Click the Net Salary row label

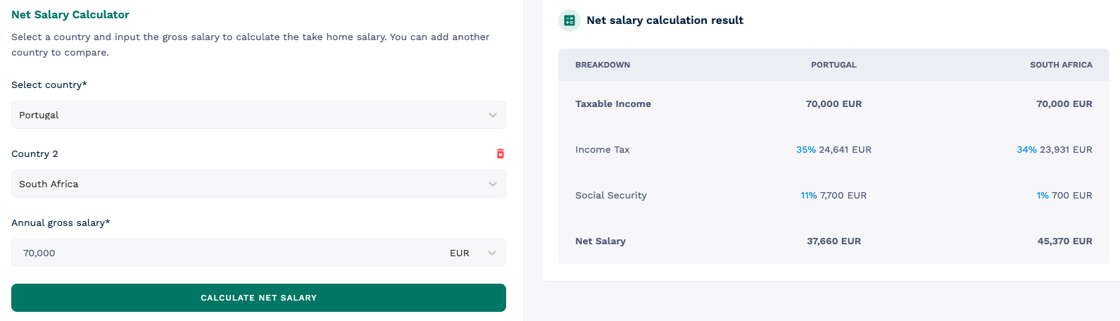click(600, 241)
